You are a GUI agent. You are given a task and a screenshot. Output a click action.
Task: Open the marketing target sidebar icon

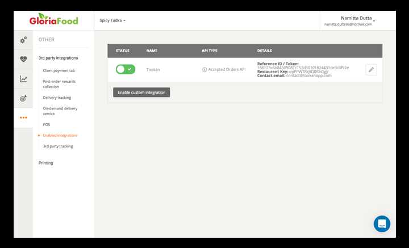(x=23, y=98)
